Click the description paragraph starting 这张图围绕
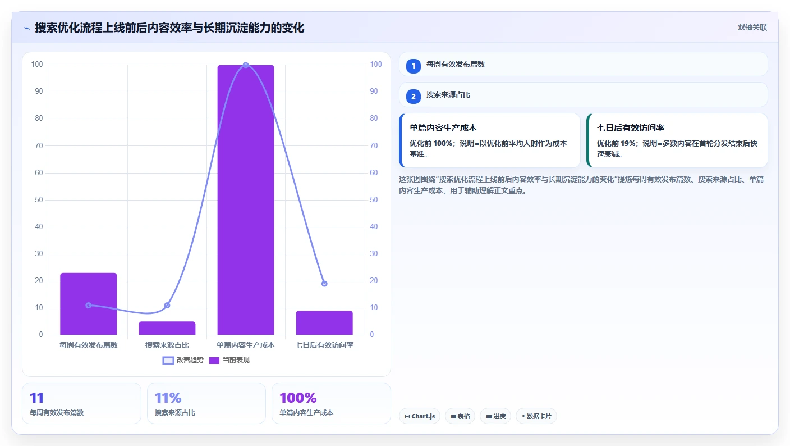This screenshot has height=446, width=790. pyautogui.click(x=581, y=185)
